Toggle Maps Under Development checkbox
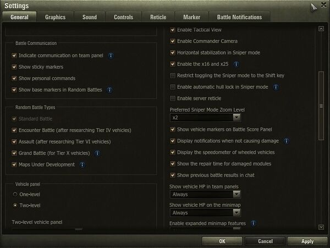330x248 pixels. click(x=14, y=164)
